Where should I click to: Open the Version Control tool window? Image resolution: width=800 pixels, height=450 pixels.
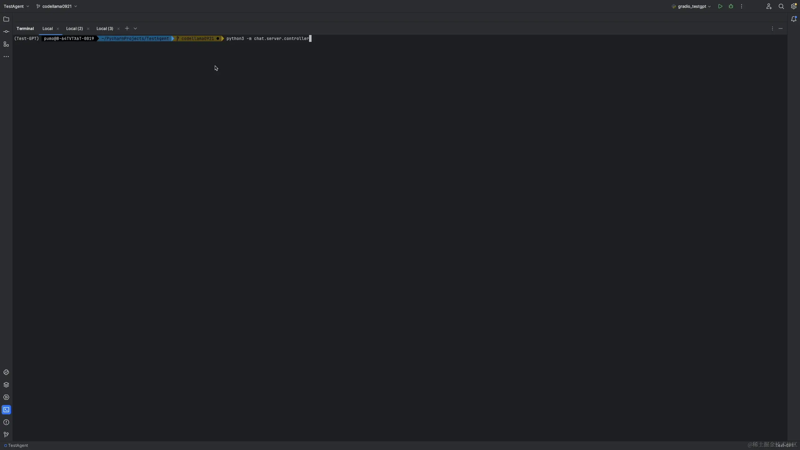(x=6, y=435)
